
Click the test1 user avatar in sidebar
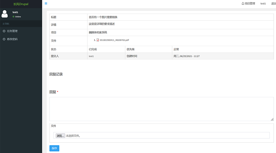[x=5, y=14]
